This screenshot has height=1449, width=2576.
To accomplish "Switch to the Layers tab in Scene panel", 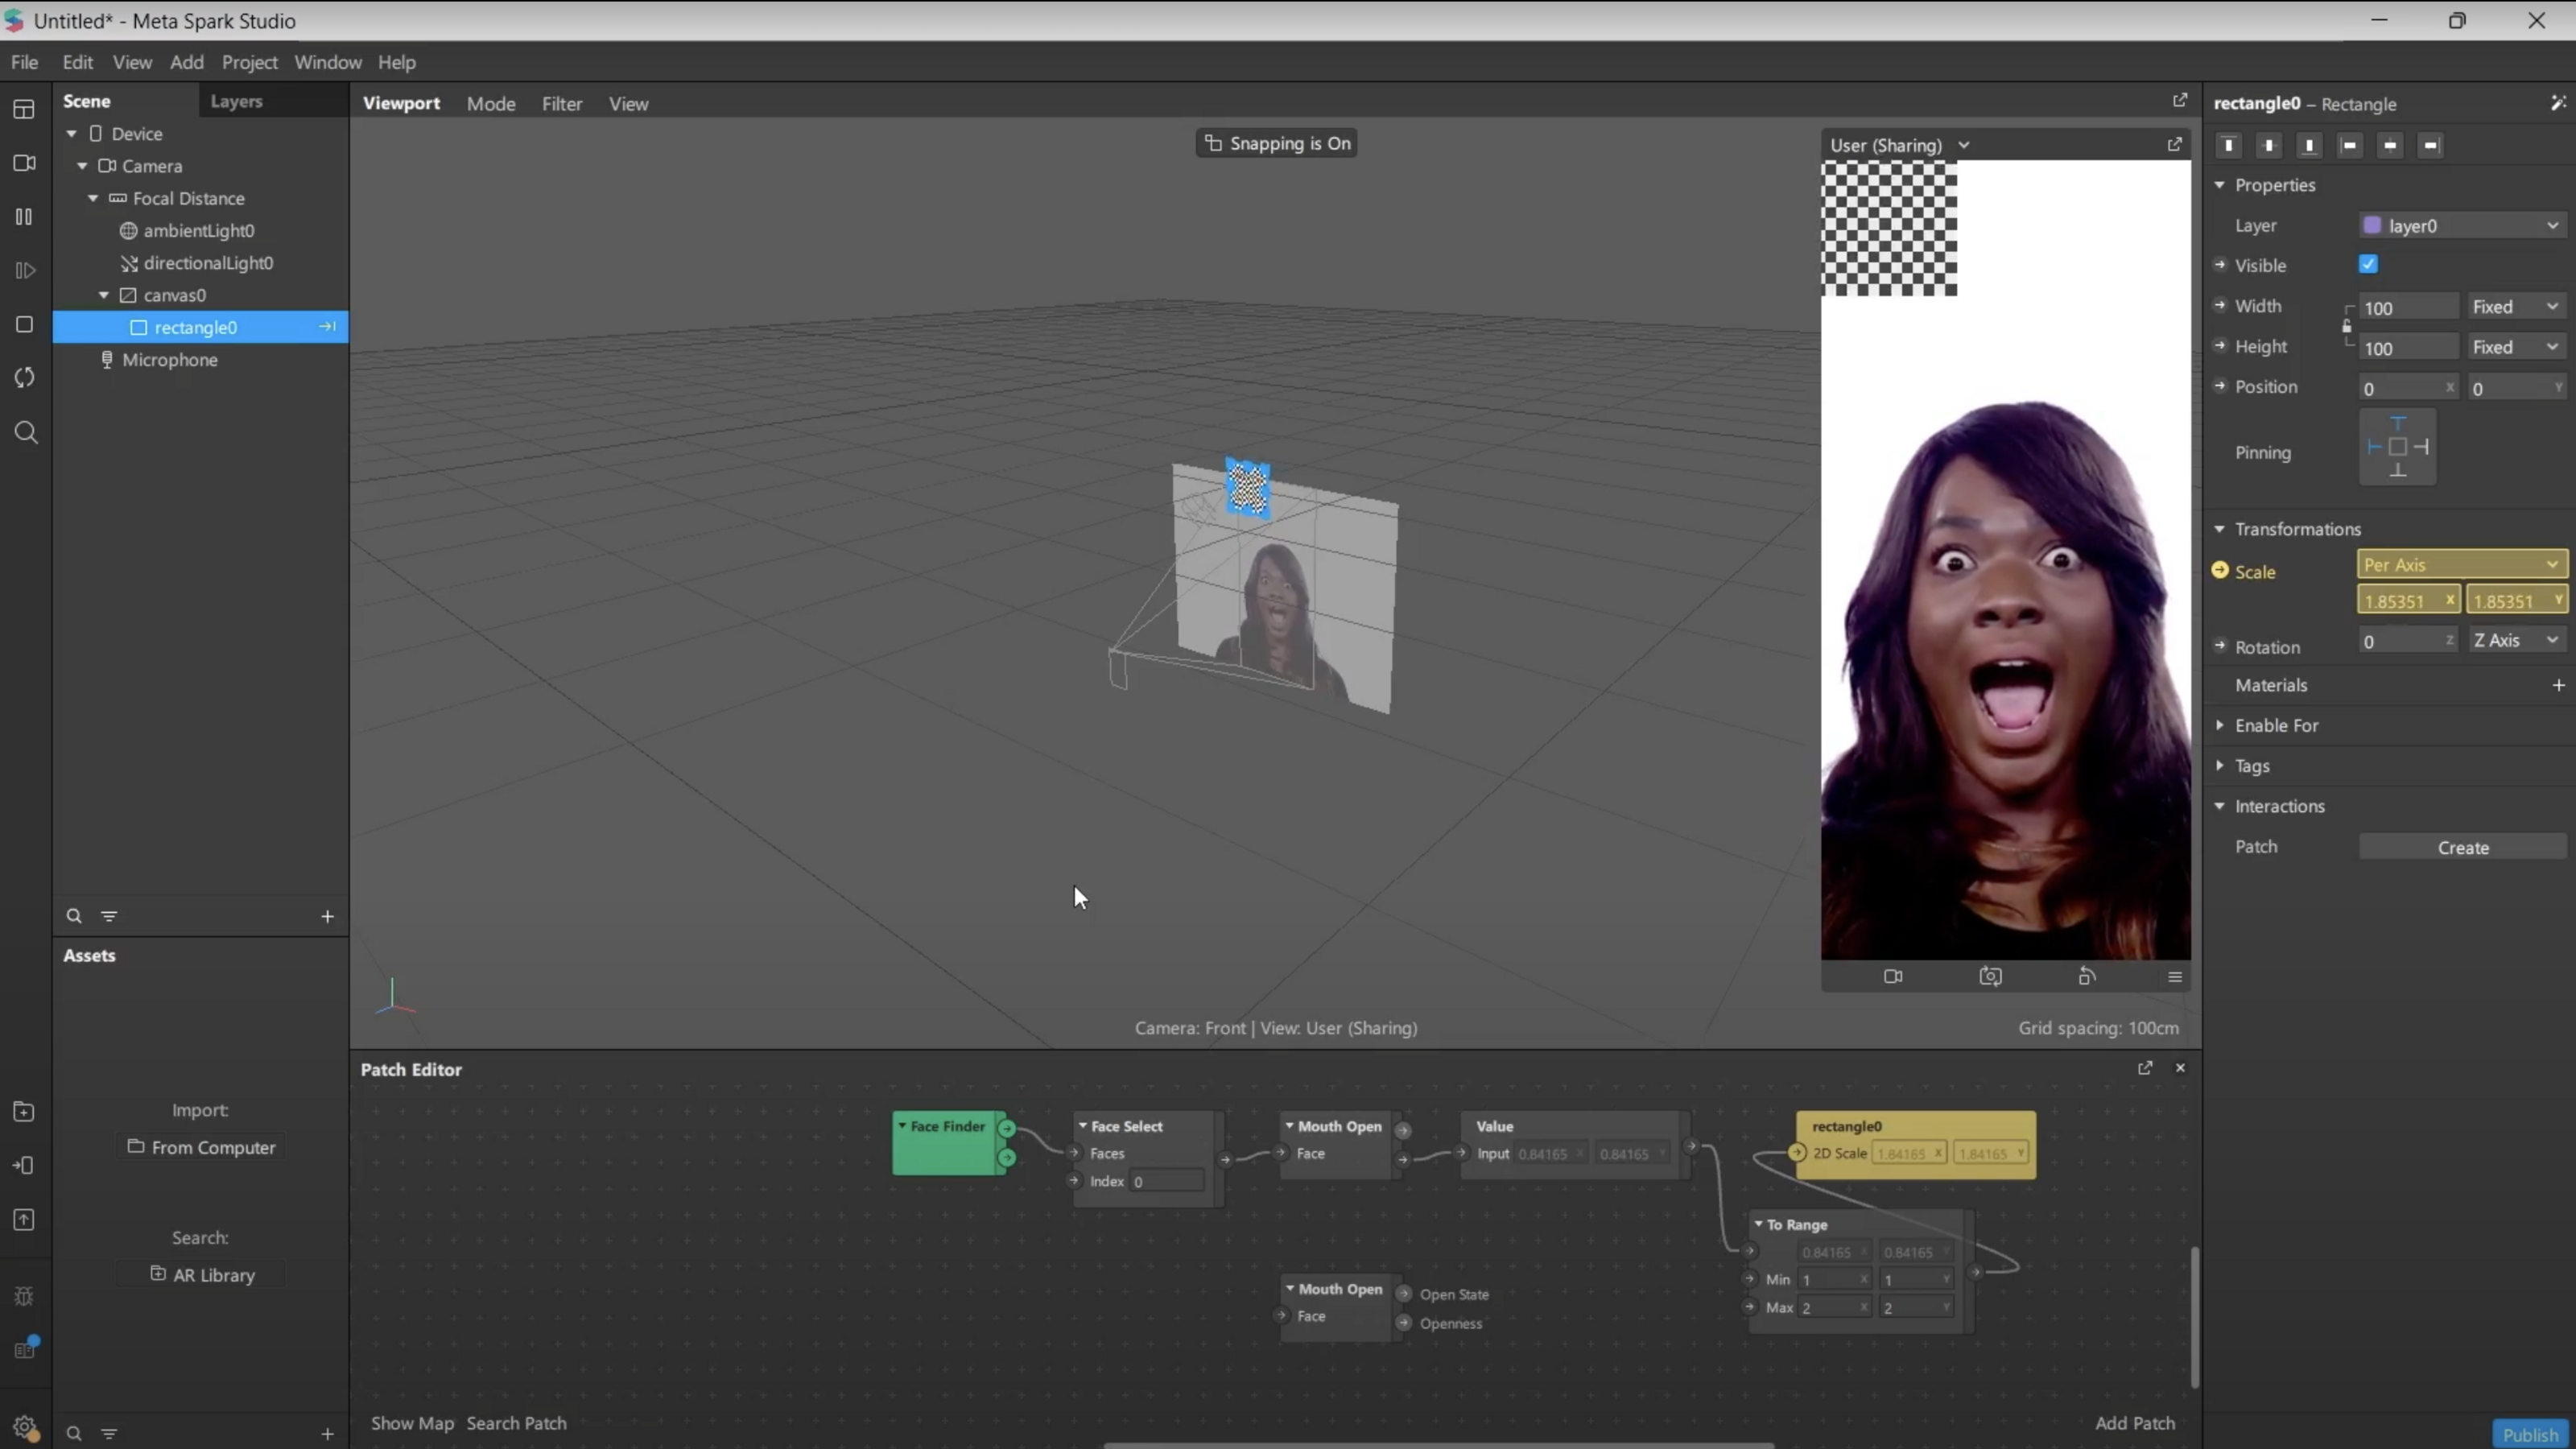I will point(236,100).
